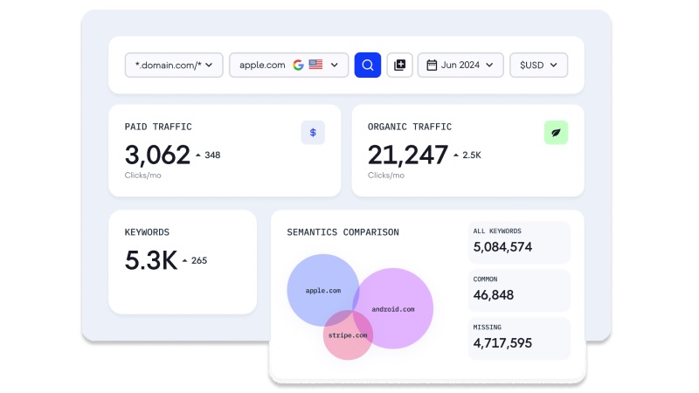
Task: Click the green leaf icon in Organic Traffic
Action: pyautogui.click(x=556, y=133)
